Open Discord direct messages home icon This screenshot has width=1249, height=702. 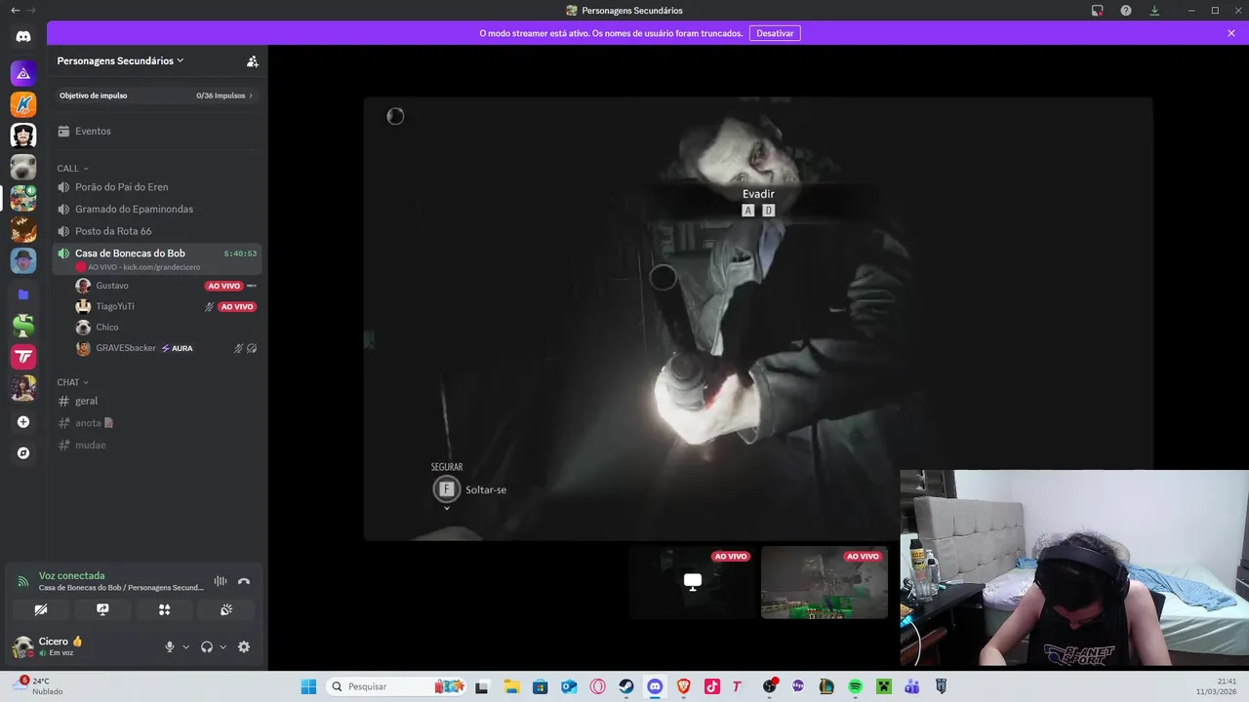(x=23, y=36)
